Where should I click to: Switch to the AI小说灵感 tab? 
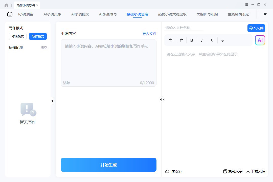[x=52, y=14]
